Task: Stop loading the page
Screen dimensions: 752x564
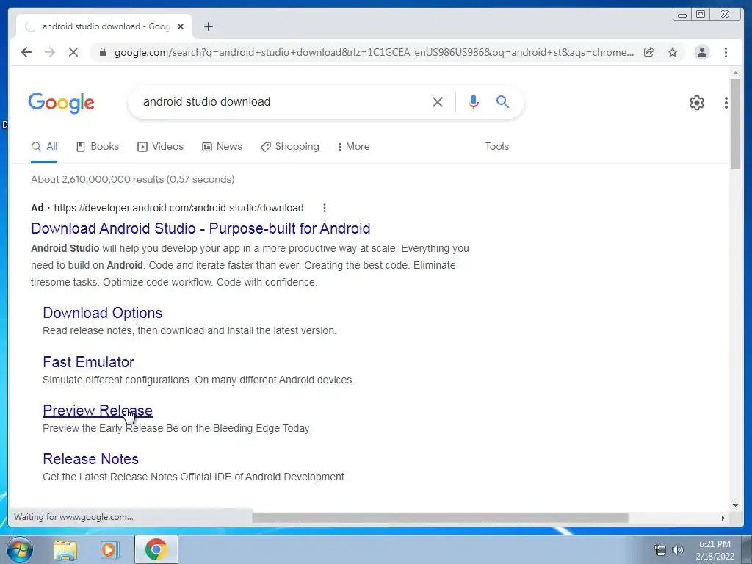Action: tap(73, 52)
